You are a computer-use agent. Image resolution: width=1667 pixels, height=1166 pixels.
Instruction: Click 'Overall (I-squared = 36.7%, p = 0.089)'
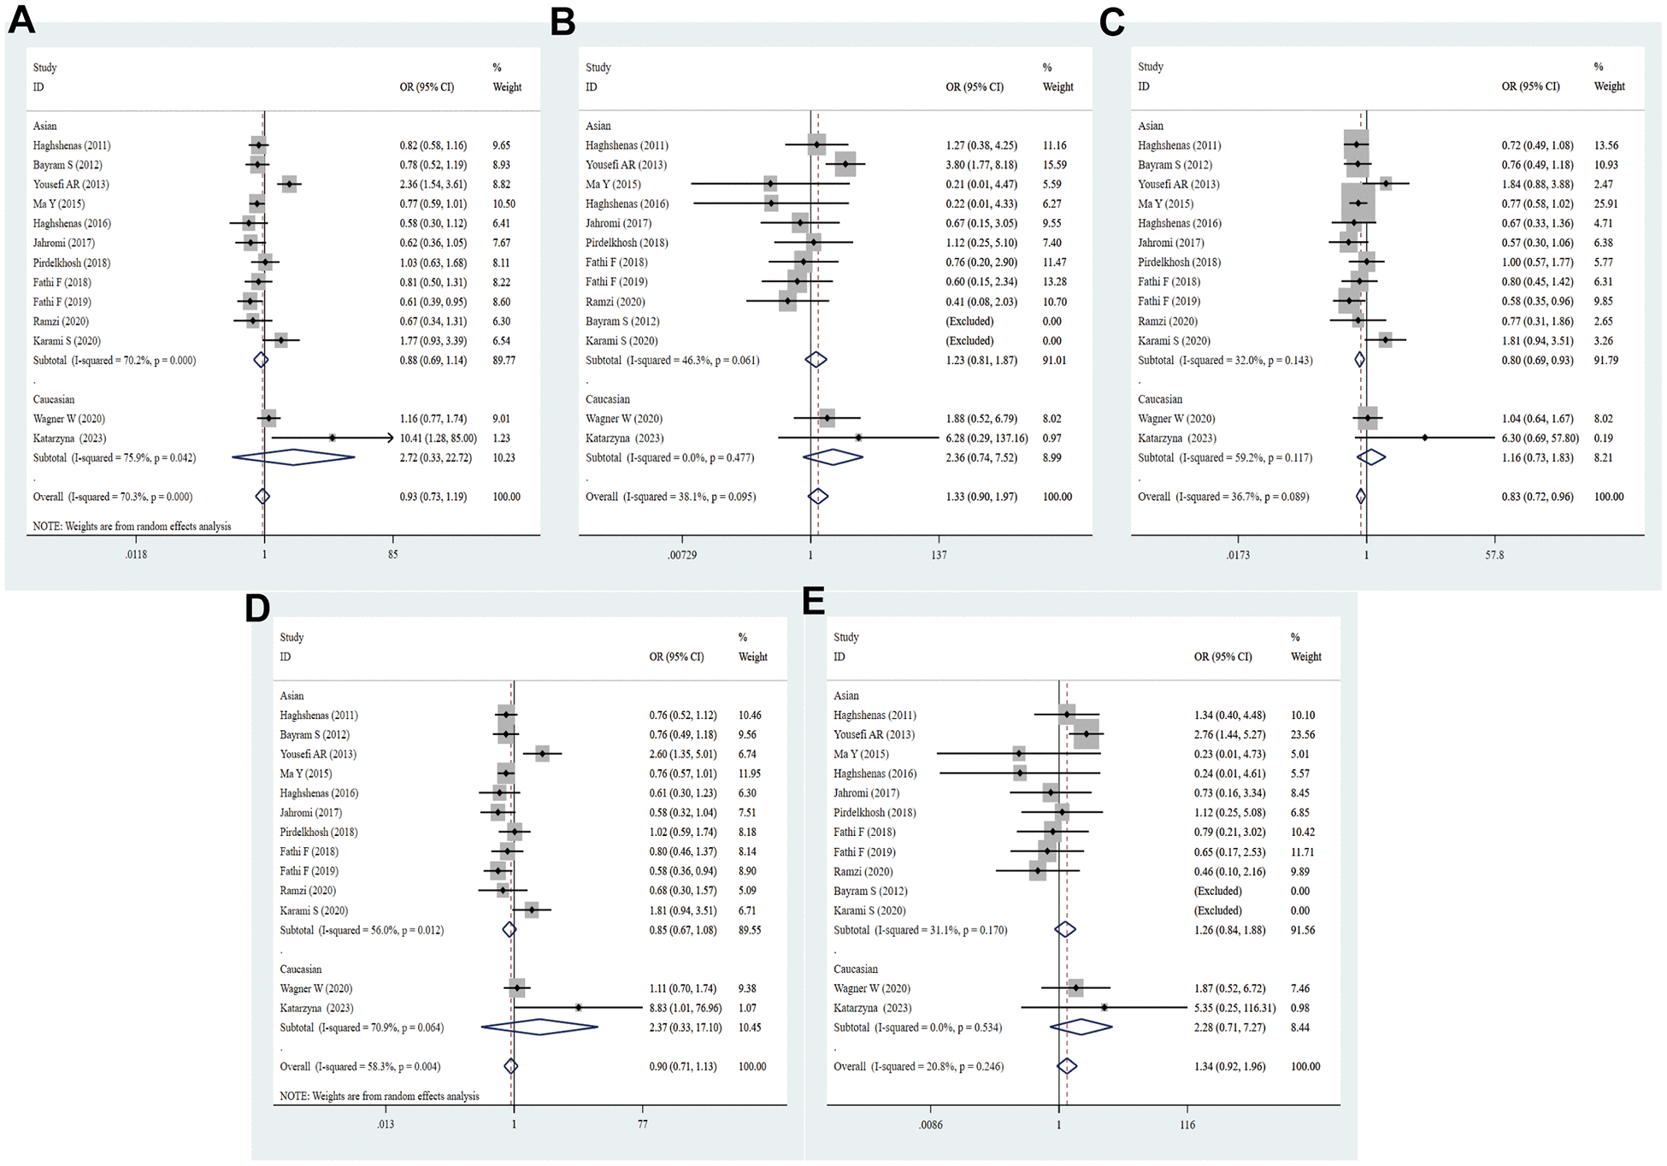tap(1223, 497)
